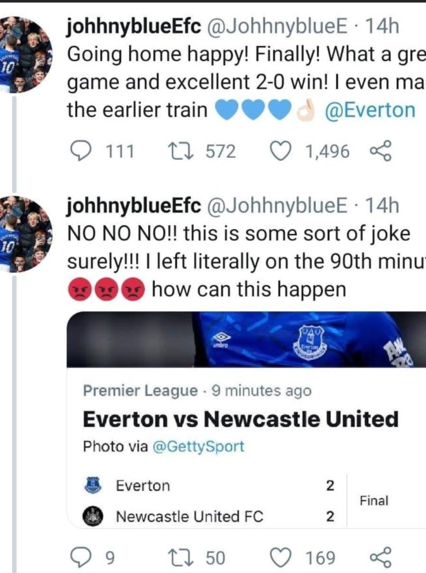Click the Everton club crest in scorecard

click(93, 485)
